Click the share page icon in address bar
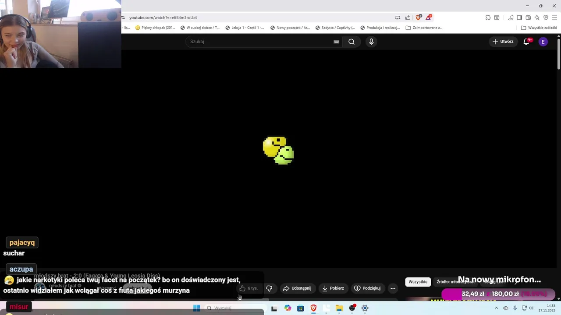 point(408,17)
